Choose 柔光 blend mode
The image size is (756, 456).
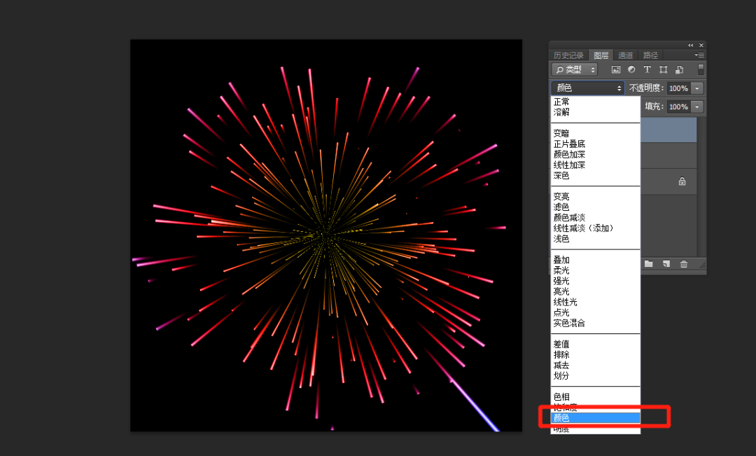pos(596,270)
